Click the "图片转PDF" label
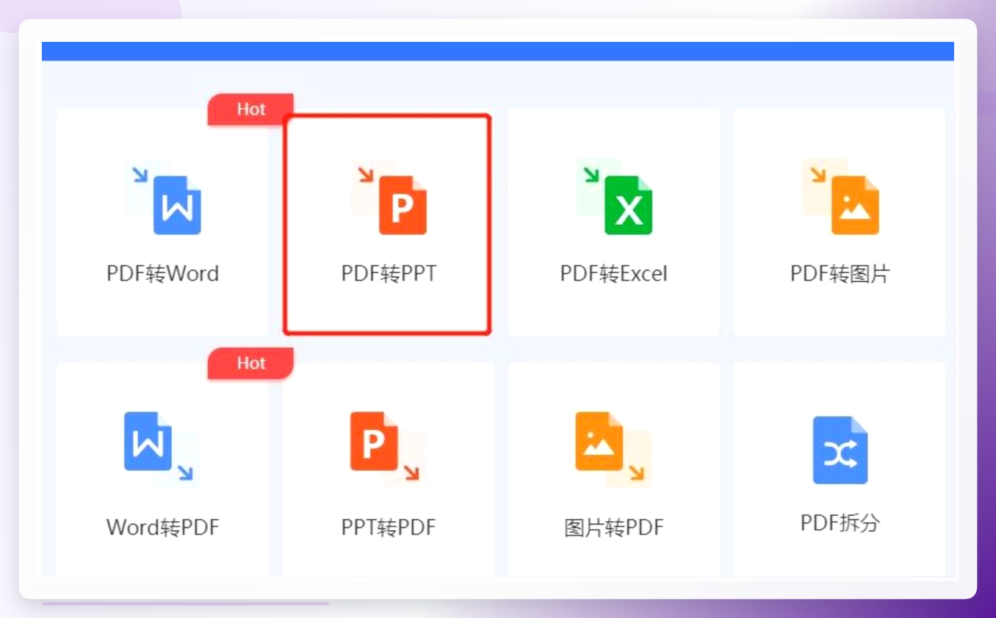Screen dimensions: 996x618 [x=614, y=528]
